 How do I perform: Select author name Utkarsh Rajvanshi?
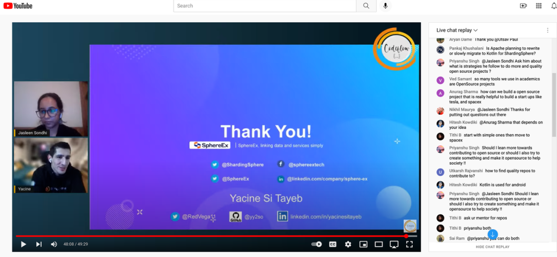pos(466,171)
